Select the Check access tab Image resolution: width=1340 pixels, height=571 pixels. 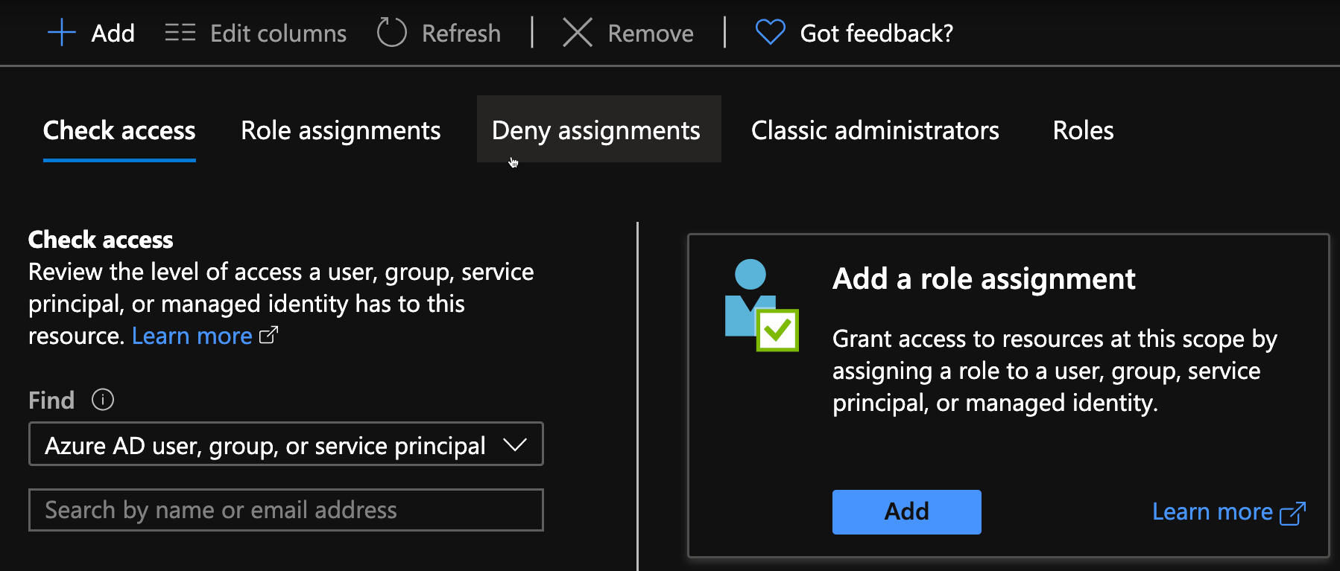pyautogui.click(x=119, y=131)
